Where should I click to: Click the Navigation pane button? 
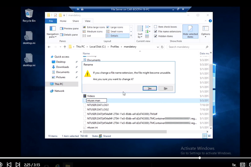pos(53,32)
